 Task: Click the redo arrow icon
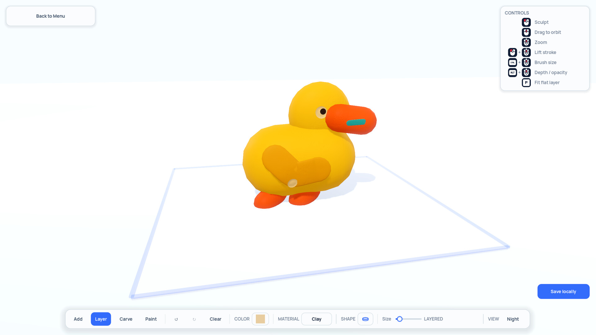[194, 319]
